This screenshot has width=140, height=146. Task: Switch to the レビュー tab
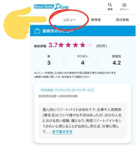pos(69,20)
